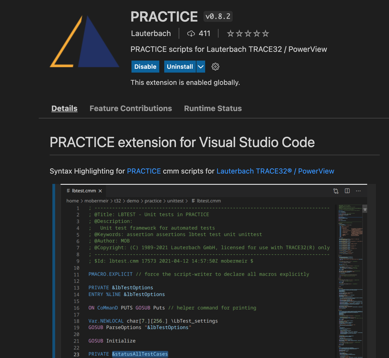Click split editor icon in screenshot
This screenshot has height=358, width=389.
tap(347, 191)
